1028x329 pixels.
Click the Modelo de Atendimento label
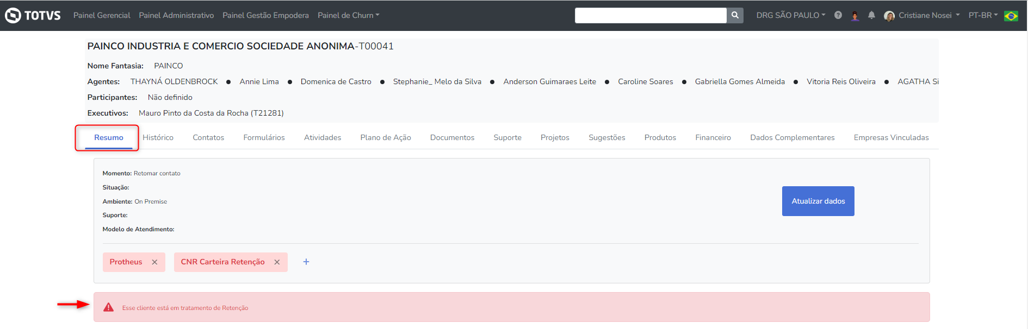pos(138,229)
